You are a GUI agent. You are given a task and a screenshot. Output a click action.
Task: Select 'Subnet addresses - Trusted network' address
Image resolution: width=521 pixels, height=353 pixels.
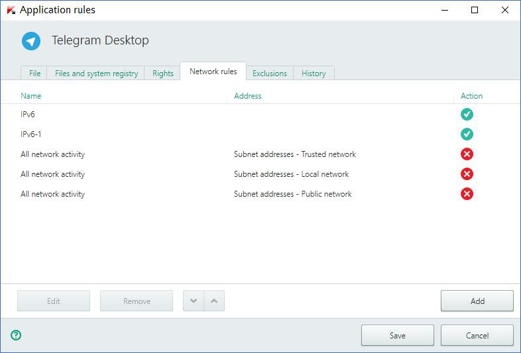click(295, 154)
